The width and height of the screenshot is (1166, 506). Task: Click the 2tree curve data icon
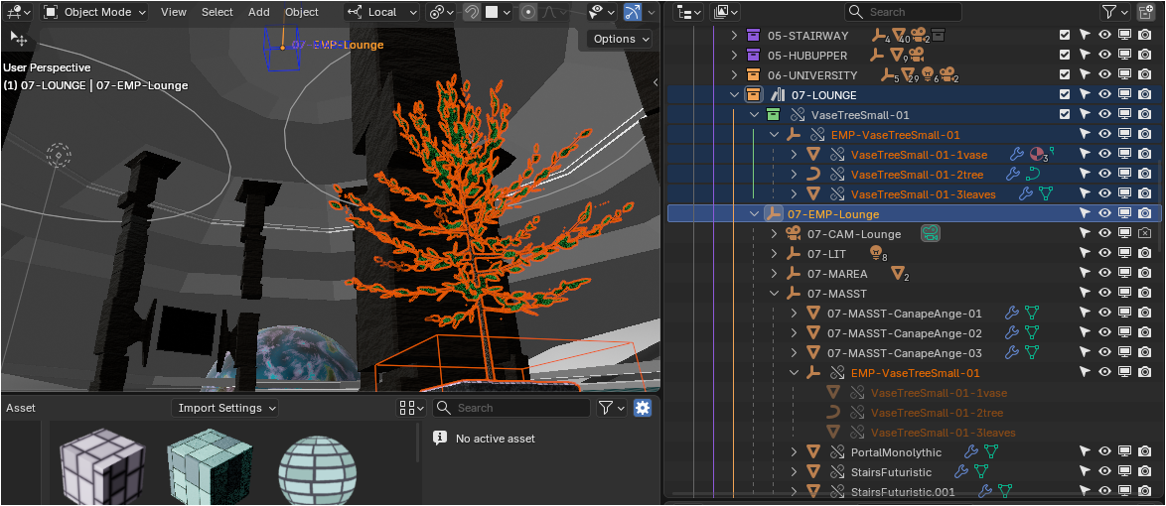1033,175
